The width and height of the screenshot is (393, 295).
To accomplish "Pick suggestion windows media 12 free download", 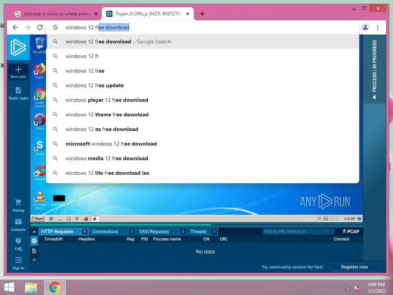I will [203, 158].
